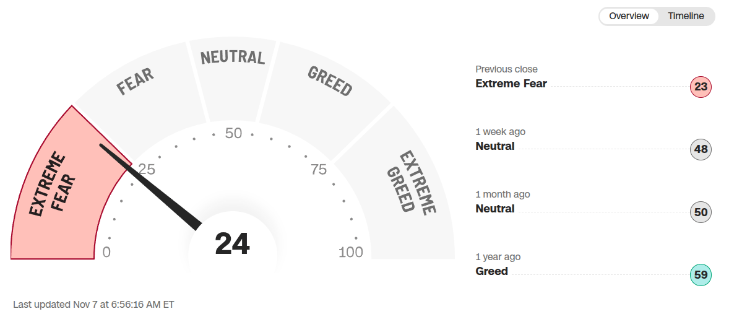Select the Overview toggle option

tap(629, 16)
